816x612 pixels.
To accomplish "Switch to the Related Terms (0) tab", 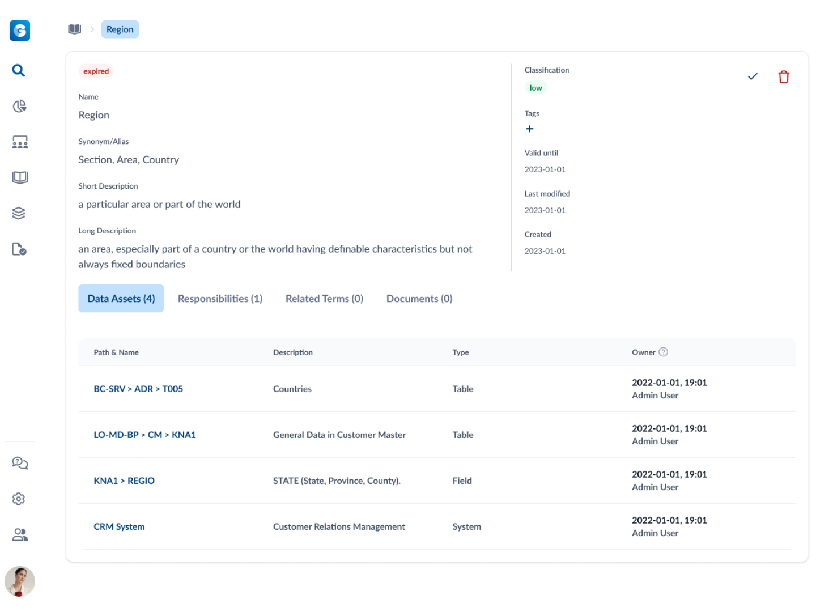I will coord(324,299).
